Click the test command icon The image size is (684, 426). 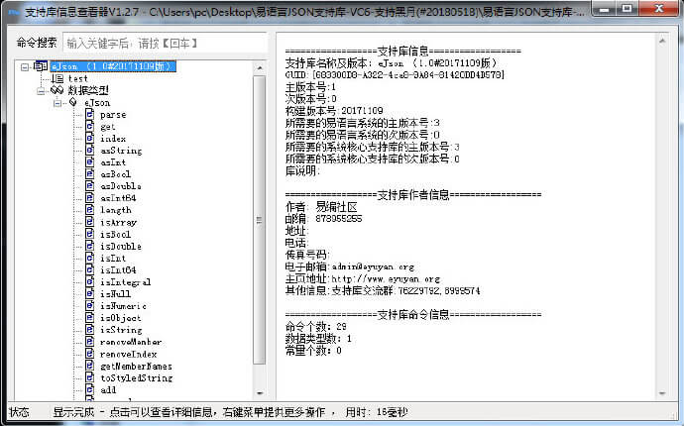57,78
